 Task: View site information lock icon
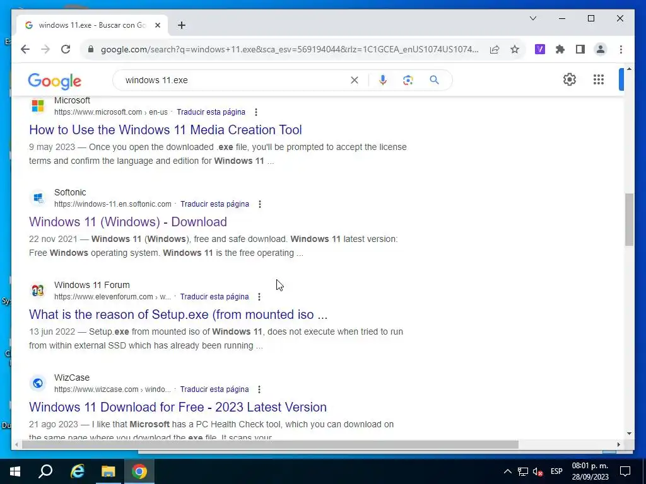(91, 49)
